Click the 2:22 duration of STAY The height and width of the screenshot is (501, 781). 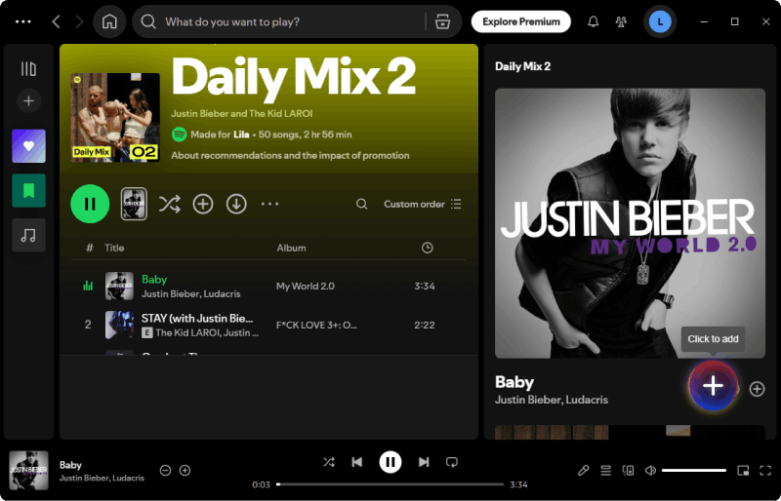coord(425,325)
